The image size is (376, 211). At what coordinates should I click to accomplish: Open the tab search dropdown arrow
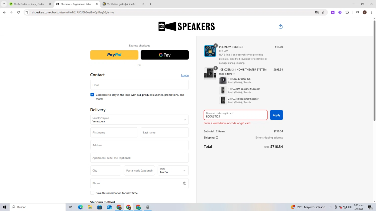coord(4,4)
